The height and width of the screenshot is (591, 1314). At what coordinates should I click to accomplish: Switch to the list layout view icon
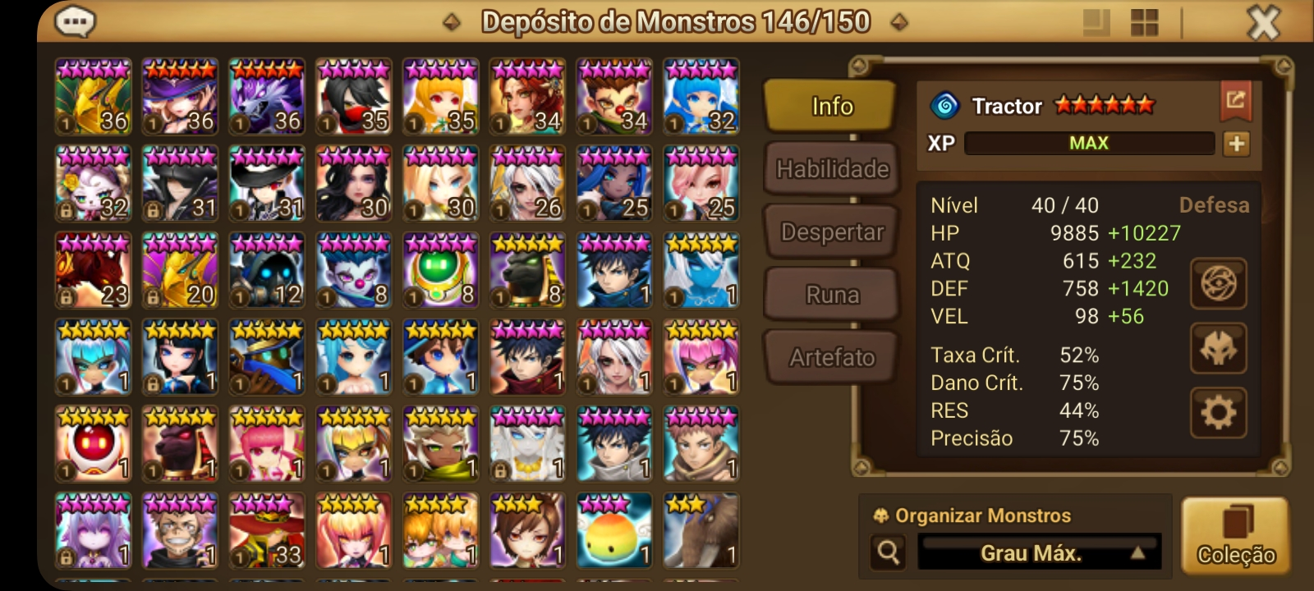click(1096, 22)
